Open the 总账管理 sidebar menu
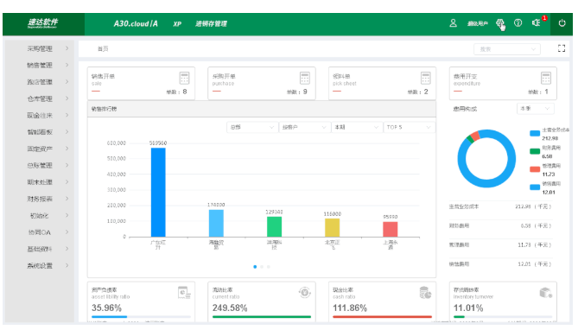Viewport: 578px width, 336px height. click(x=40, y=166)
